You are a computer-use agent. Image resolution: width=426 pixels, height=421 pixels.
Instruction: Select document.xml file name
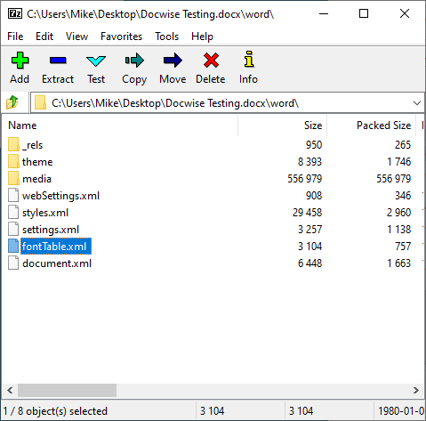point(57,263)
